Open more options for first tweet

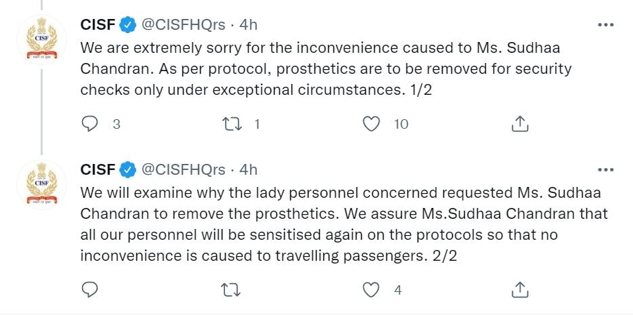605,25
